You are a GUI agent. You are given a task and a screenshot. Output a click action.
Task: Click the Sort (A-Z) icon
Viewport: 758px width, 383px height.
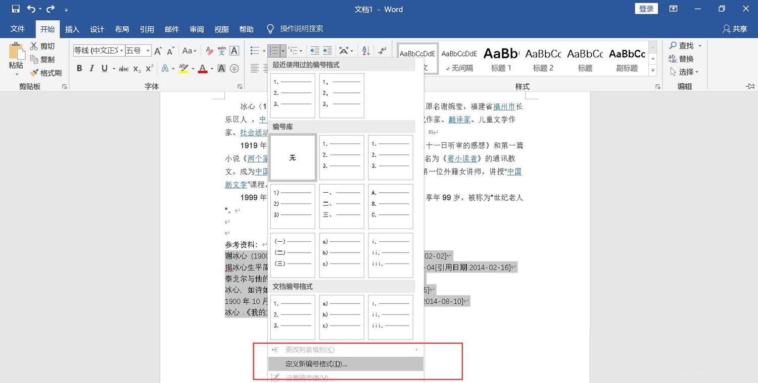pyautogui.click(x=366, y=51)
